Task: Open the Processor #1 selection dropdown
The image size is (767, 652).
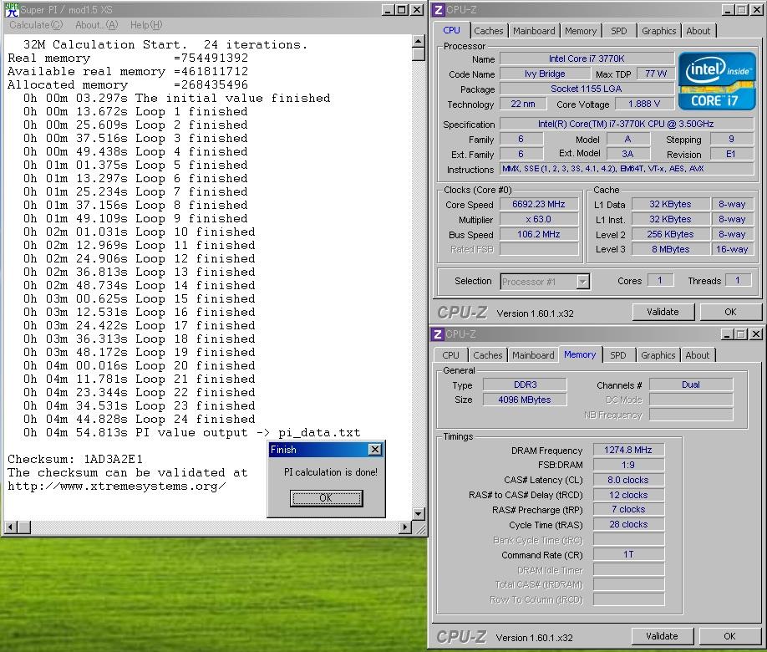Action: click(582, 282)
